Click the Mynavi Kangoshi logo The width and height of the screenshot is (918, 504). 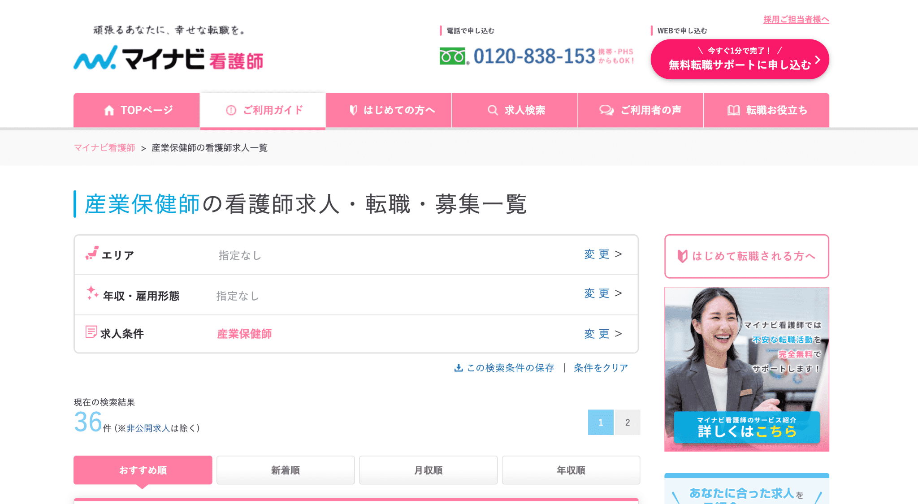tap(168, 58)
